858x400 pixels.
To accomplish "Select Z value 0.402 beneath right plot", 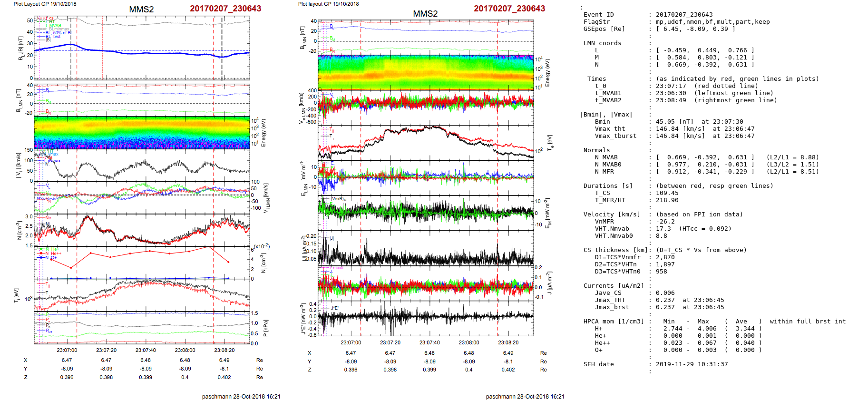I will (508, 370).
